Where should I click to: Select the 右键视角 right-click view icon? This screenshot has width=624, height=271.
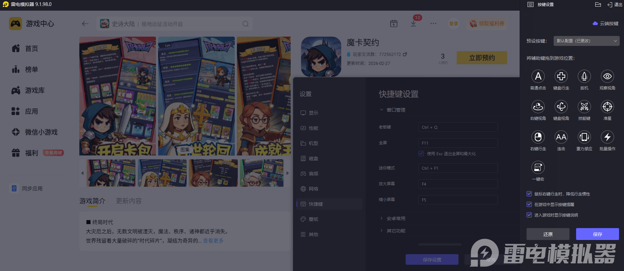pos(538,107)
